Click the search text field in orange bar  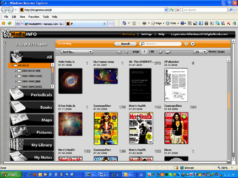click(160, 44)
